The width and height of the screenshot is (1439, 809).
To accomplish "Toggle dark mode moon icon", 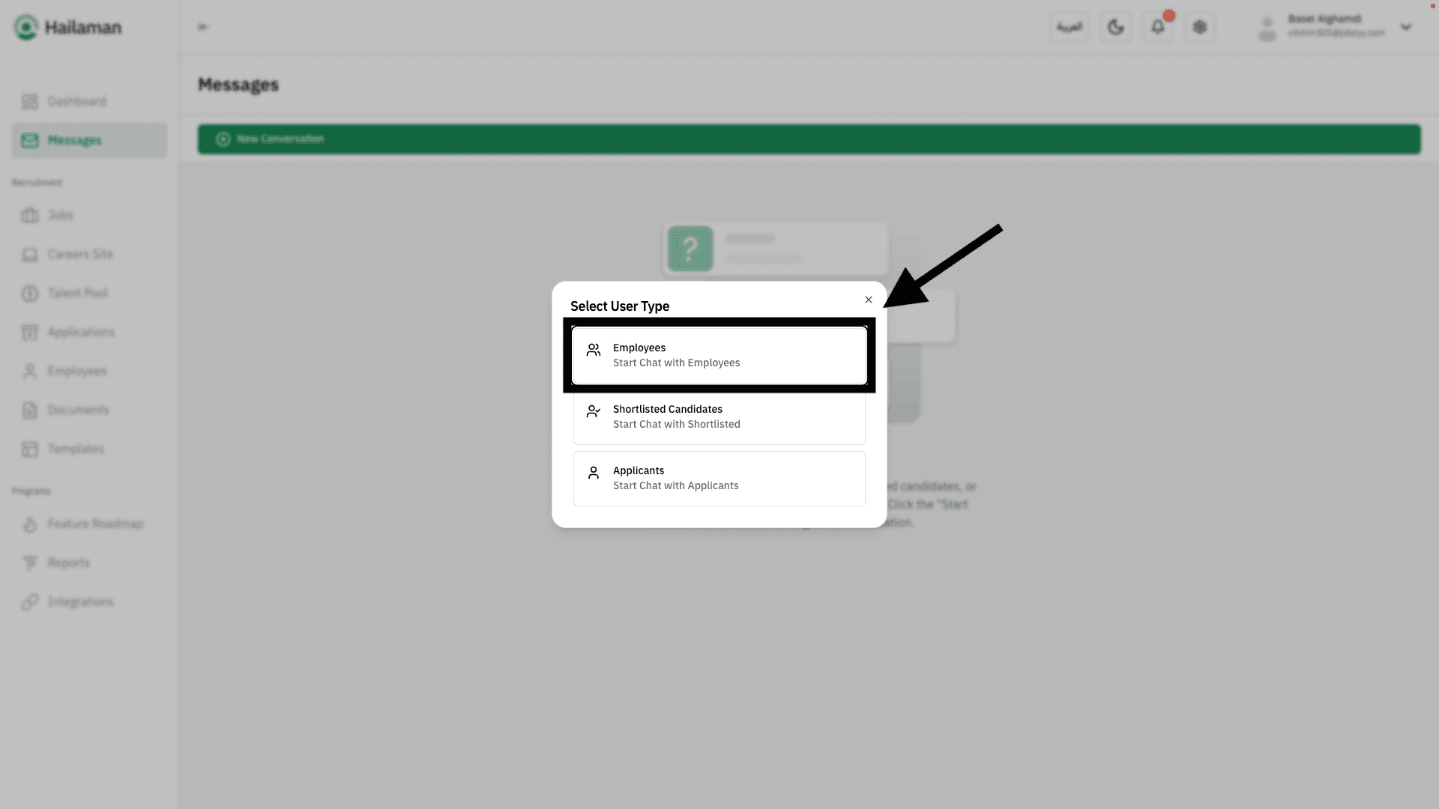I will coord(1115,28).
